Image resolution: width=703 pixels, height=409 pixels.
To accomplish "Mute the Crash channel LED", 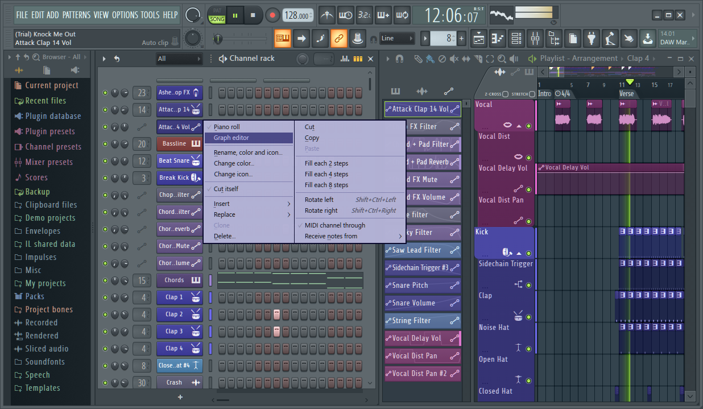I will (x=105, y=383).
